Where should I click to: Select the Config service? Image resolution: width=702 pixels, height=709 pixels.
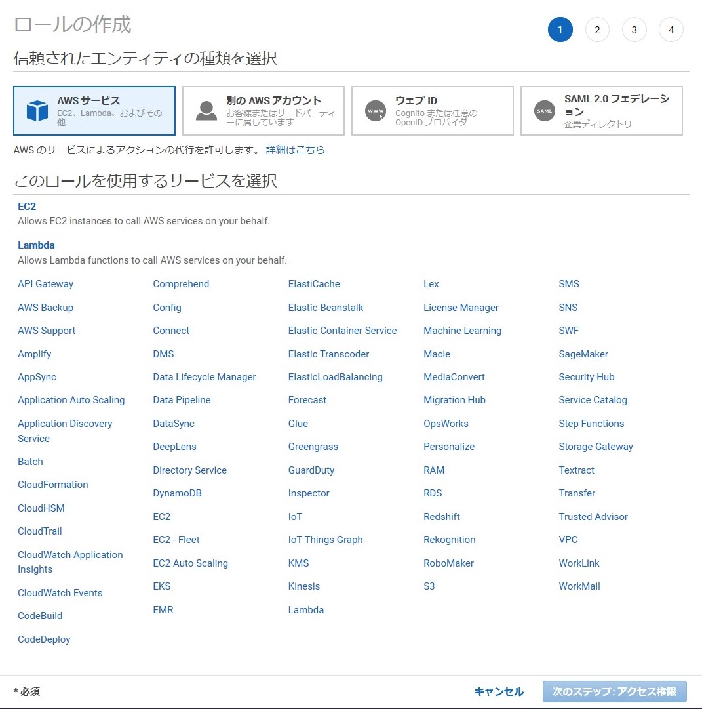click(166, 308)
